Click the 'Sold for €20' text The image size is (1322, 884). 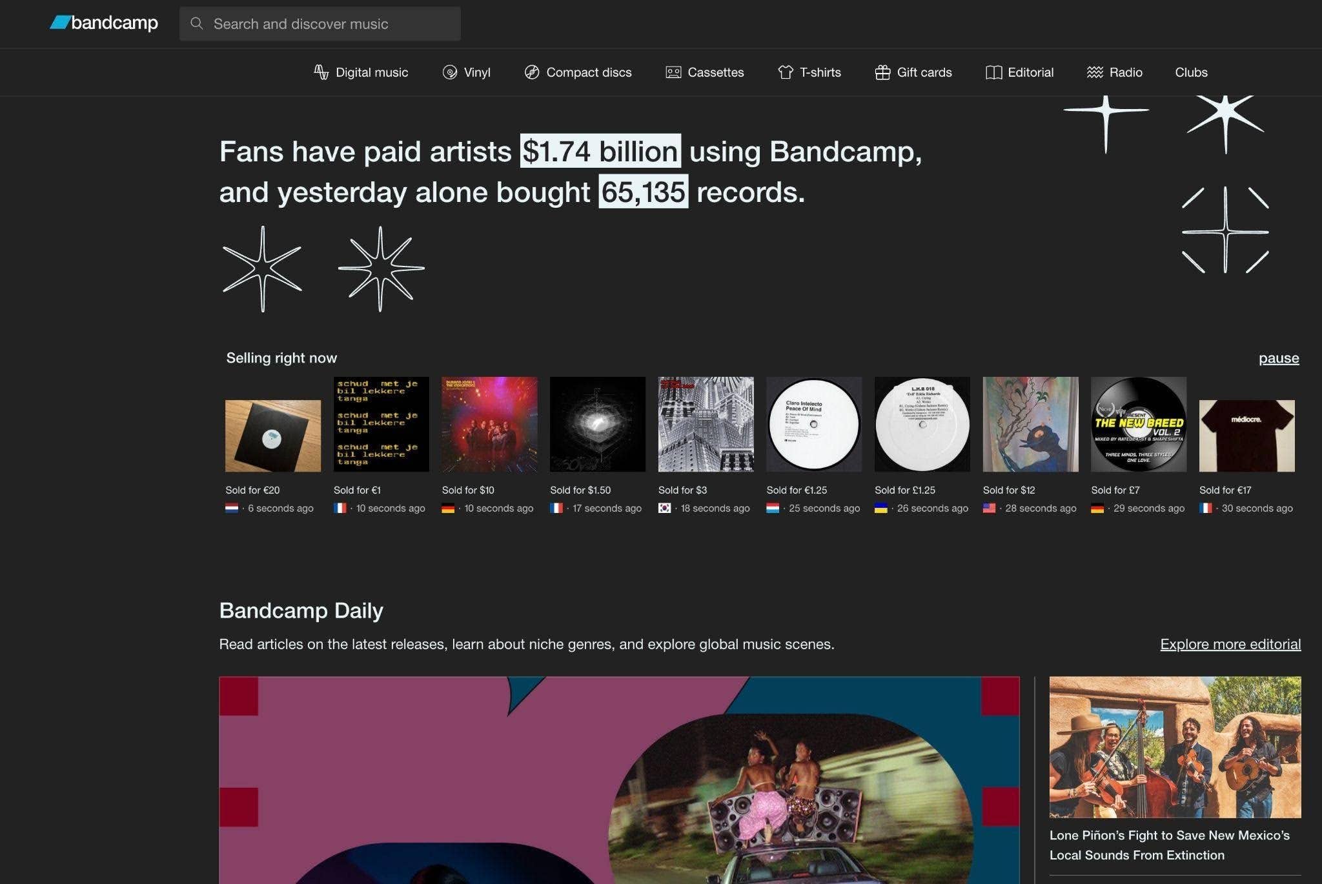click(252, 490)
